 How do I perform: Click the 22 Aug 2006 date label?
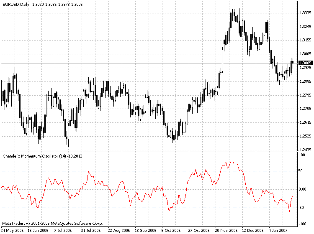[x=119, y=230]
